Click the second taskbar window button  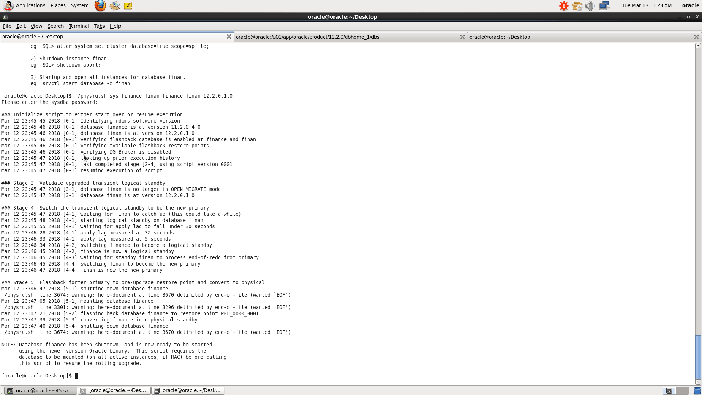[x=114, y=391]
